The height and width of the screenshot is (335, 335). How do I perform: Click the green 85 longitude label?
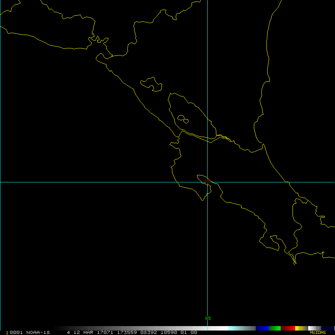pos(208,318)
